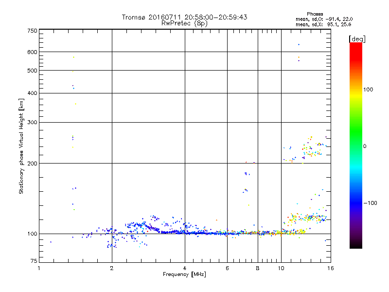Click the y-axis tick label '300'

pos(33,122)
